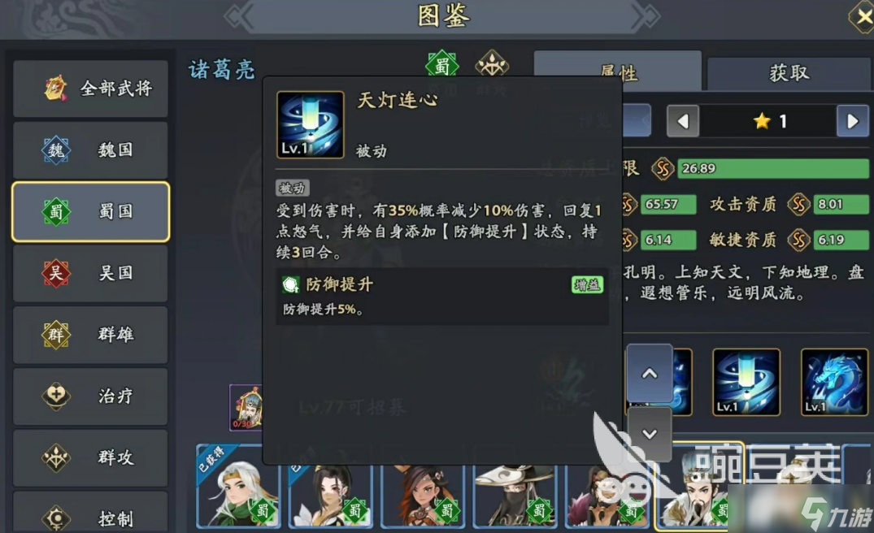Increase star level with right arrow
The height and width of the screenshot is (533, 874).
click(852, 121)
